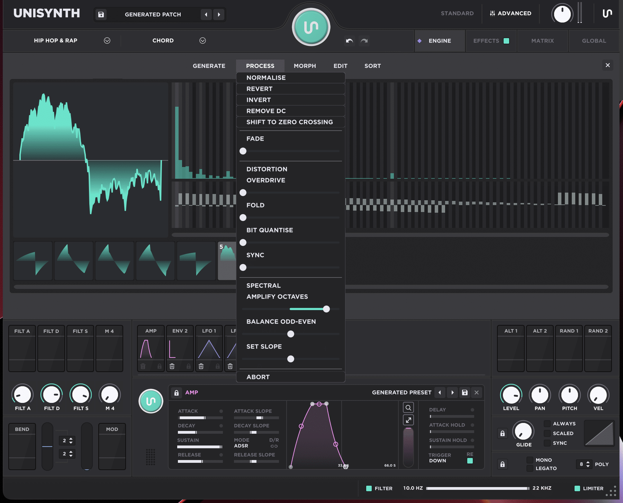The image size is (623, 503).
Task: Select NORMALISE from the Process menu
Action: pyautogui.click(x=266, y=78)
